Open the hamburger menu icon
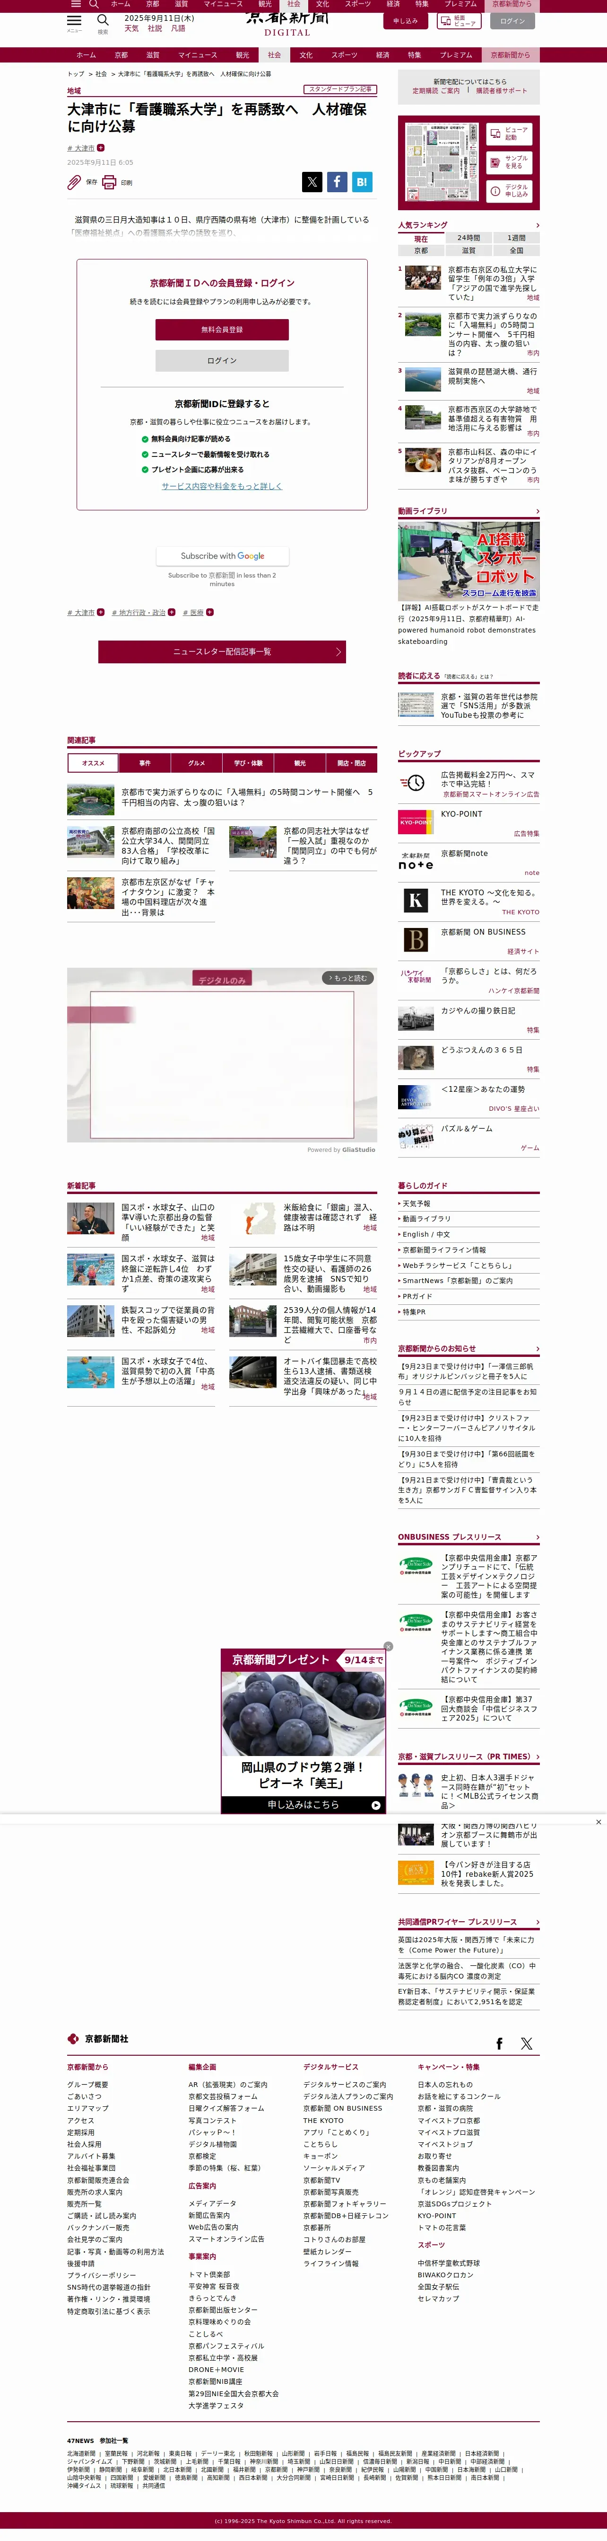This screenshot has height=2541, width=607. [x=74, y=20]
